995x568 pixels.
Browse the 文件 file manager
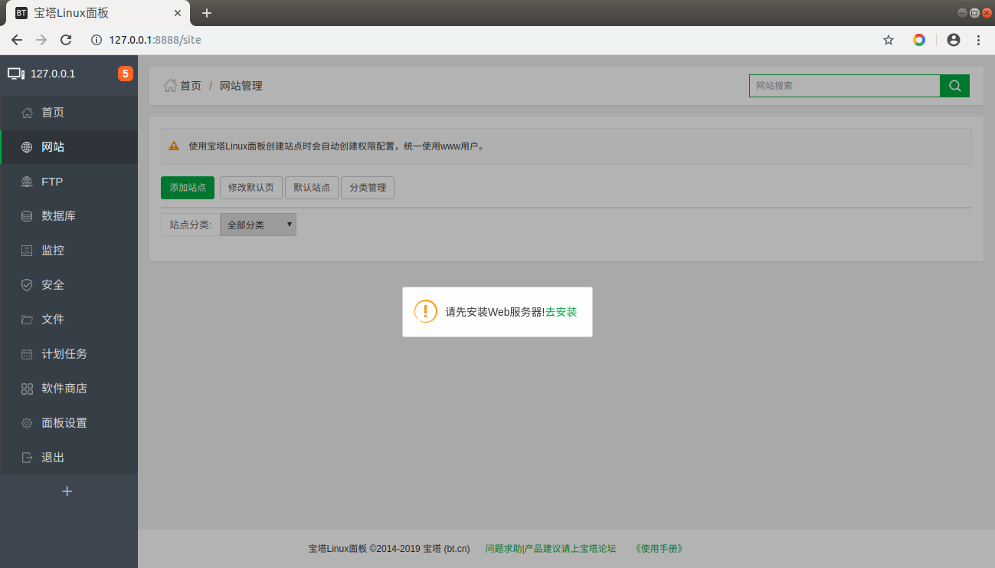coord(51,319)
